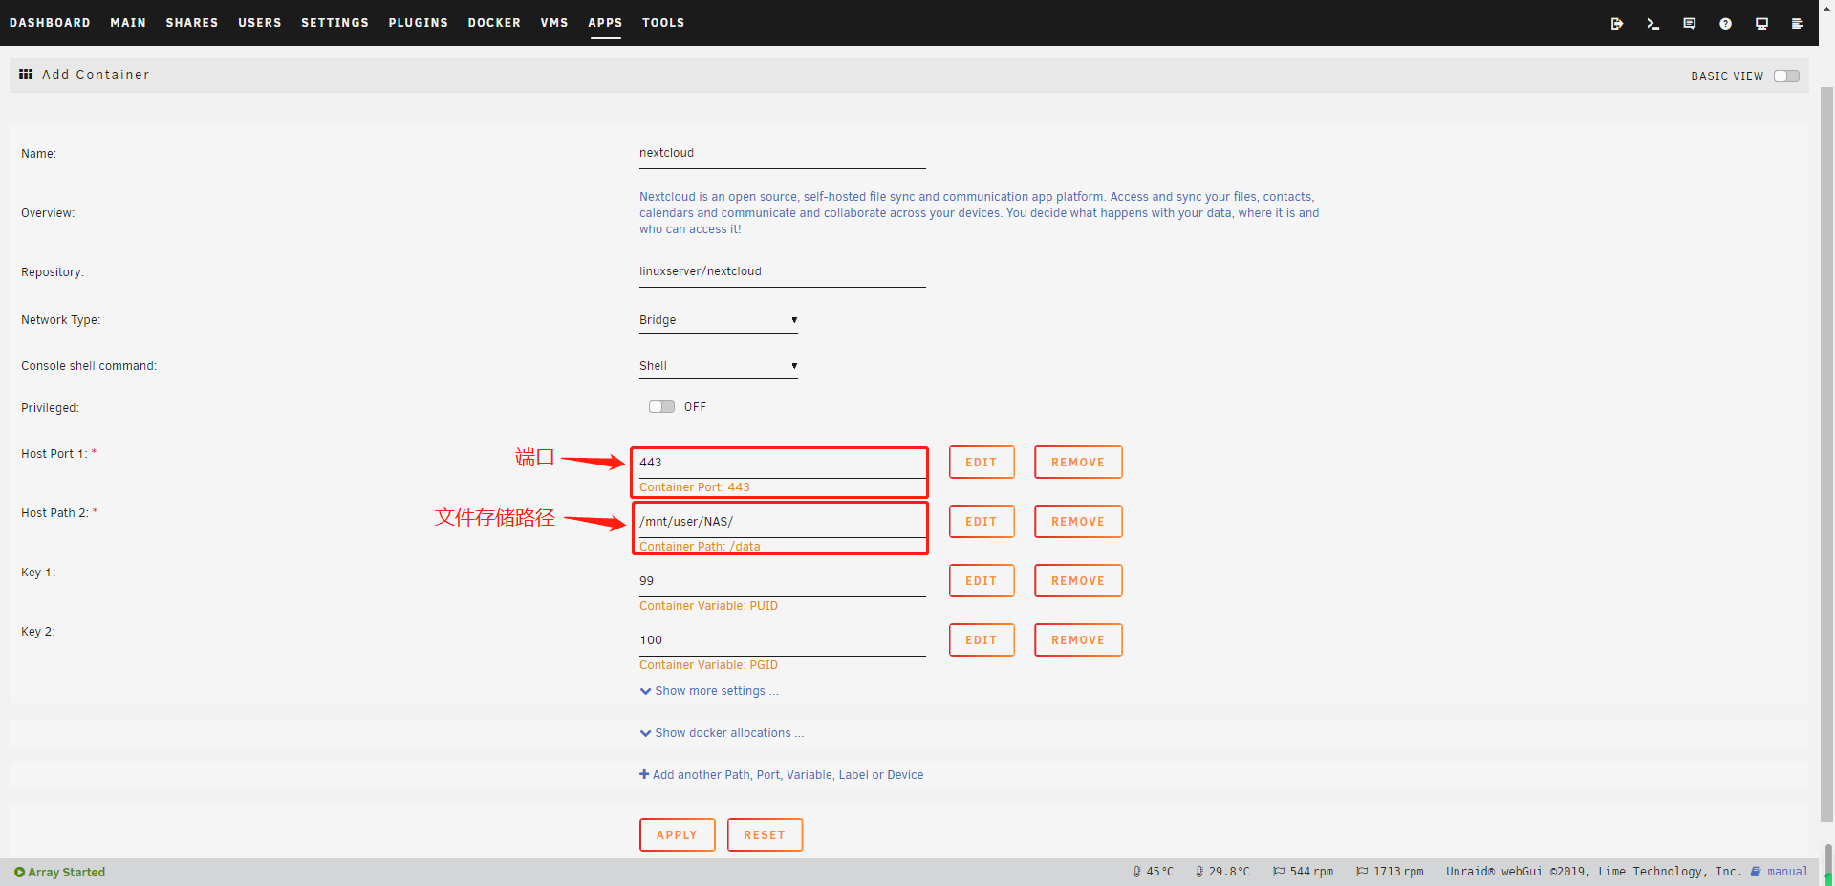Click the Host Path 2 input field
Image resolution: width=1835 pixels, height=886 pixels.
tap(779, 521)
